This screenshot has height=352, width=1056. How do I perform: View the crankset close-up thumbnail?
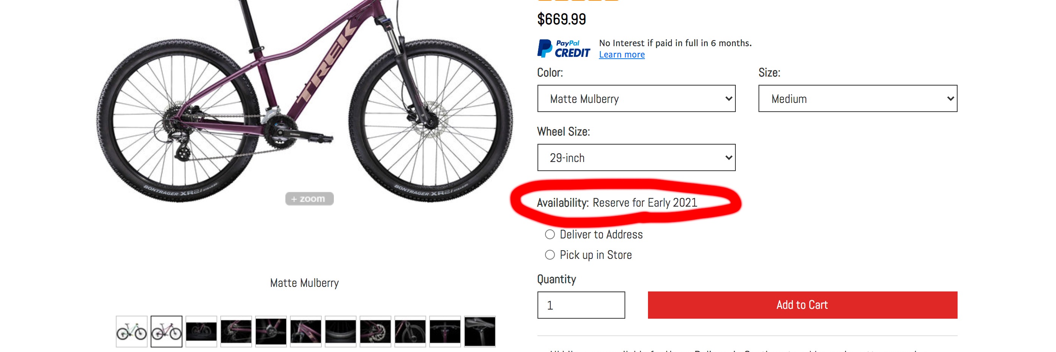pyautogui.click(x=271, y=331)
